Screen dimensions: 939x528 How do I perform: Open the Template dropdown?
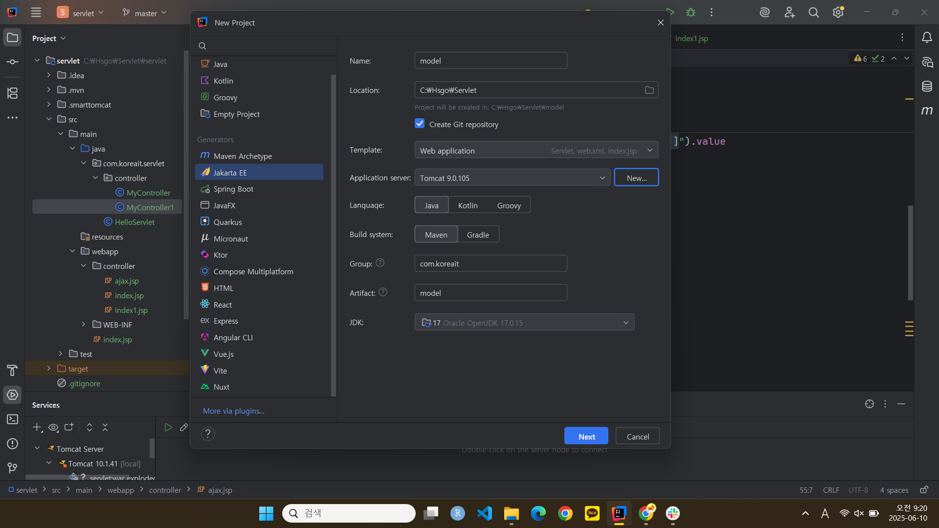[x=536, y=151]
